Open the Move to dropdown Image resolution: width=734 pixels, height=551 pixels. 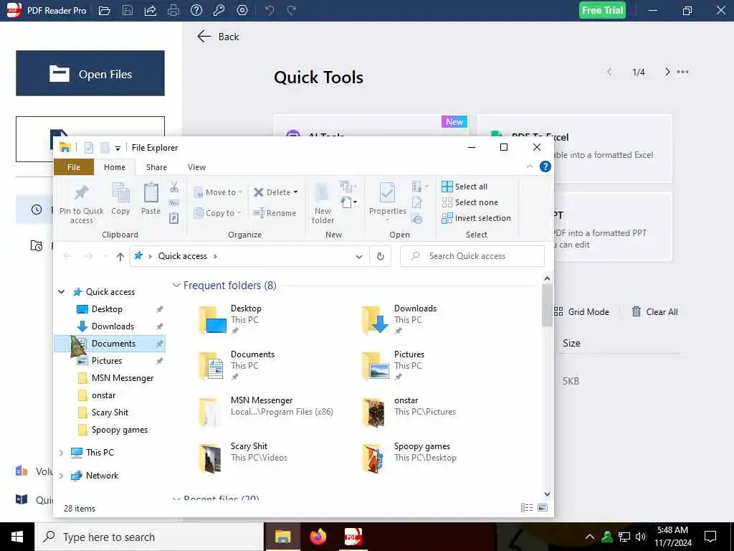[218, 192]
